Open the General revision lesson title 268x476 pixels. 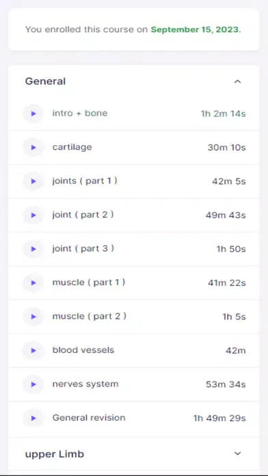click(x=89, y=418)
